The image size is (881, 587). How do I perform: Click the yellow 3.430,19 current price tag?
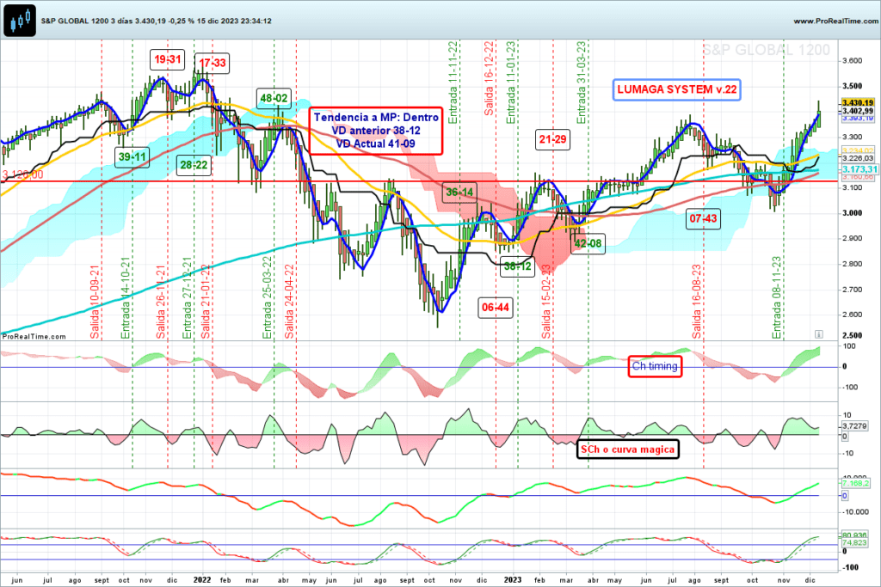click(858, 102)
